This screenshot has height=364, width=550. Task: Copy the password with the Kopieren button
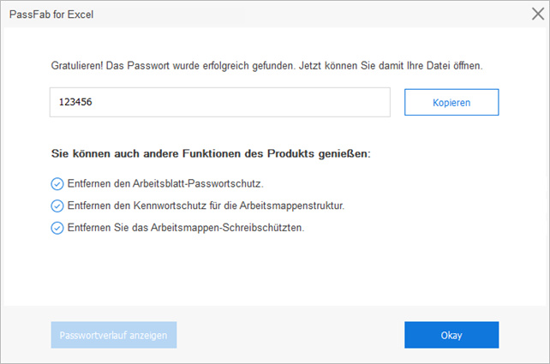coord(451,102)
